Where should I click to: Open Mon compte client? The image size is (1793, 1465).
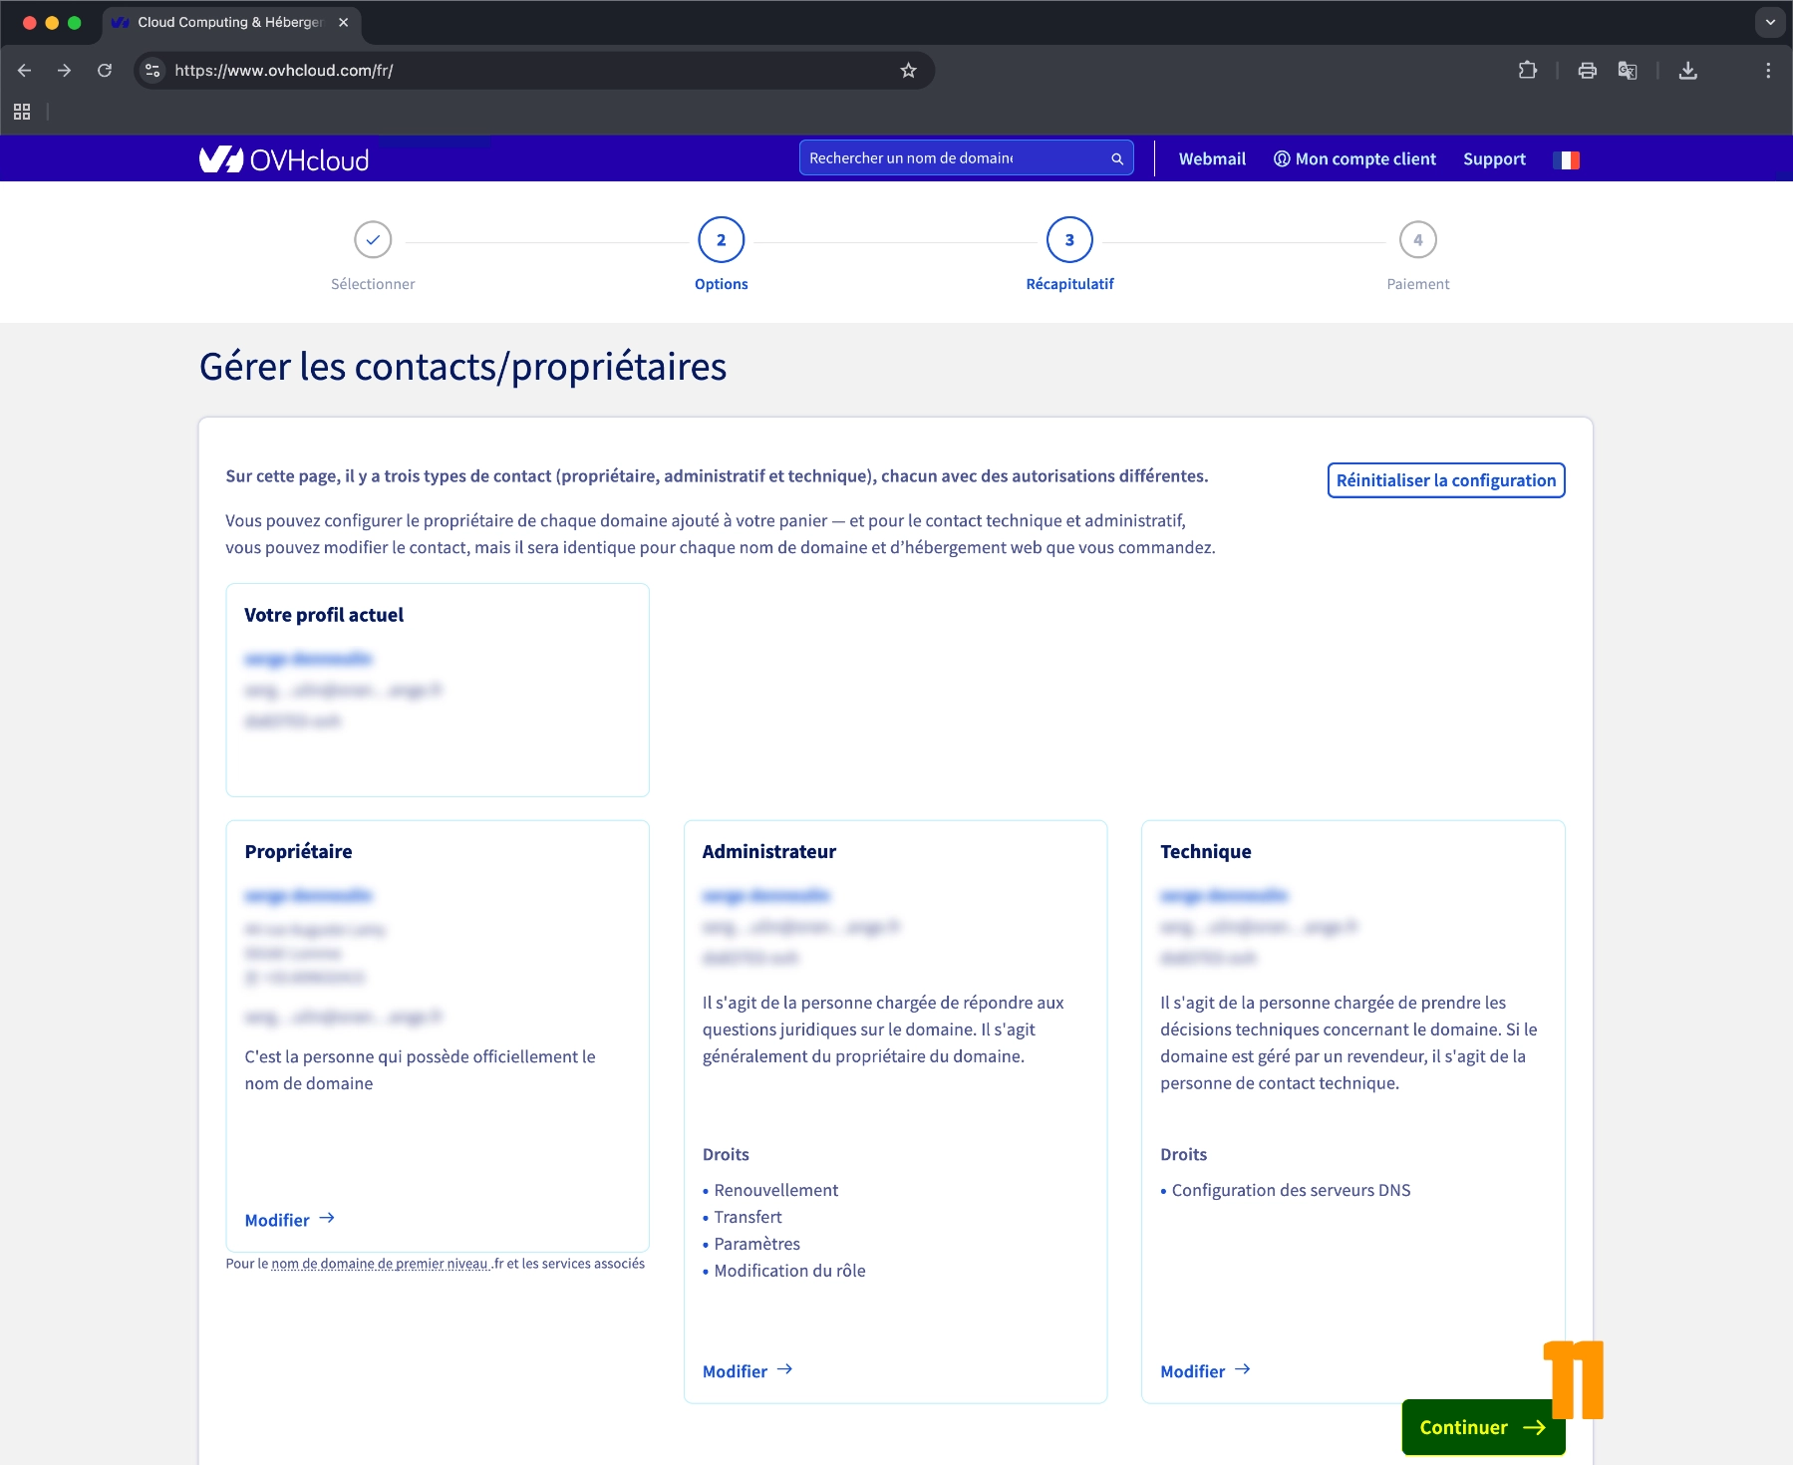[1354, 159]
